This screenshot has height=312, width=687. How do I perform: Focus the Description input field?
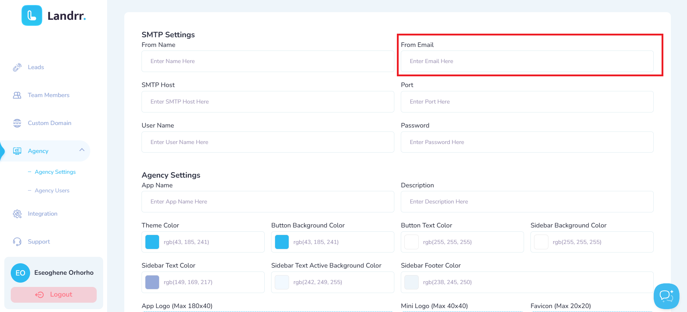click(x=527, y=202)
